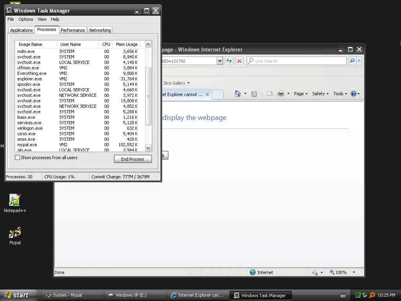Open Home page icon in Internet Explorer
Viewport: 401px width, 301px height.
click(238, 94)
